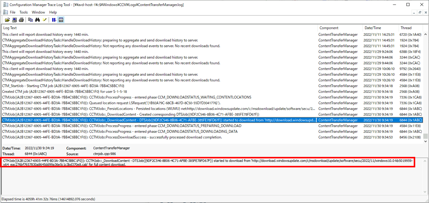The height and width of the screenshot is (203, 429).
Task: Click the Component column header
Action: [x=340, y=28]
